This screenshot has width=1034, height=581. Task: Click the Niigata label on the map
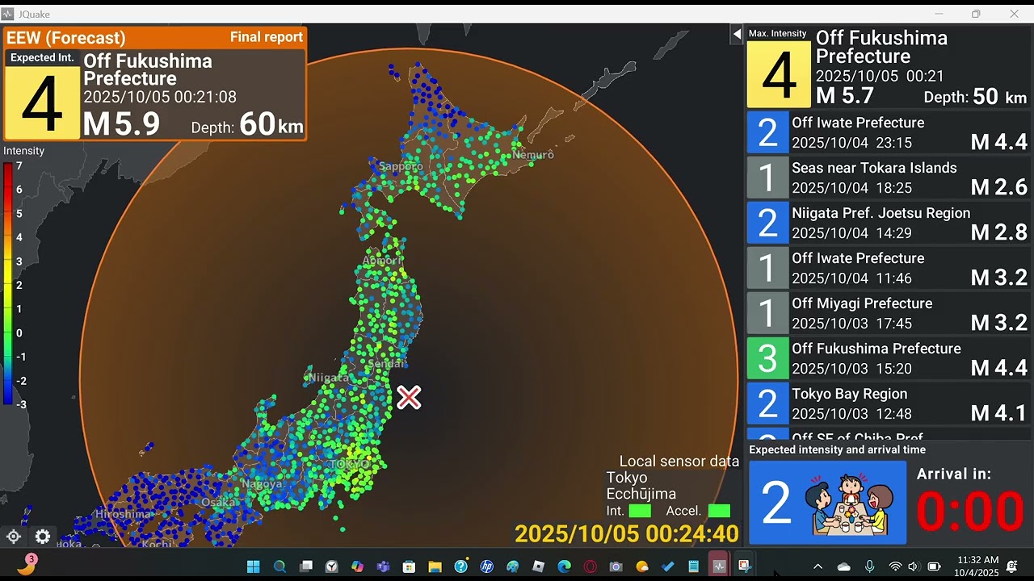coord(329,378)
